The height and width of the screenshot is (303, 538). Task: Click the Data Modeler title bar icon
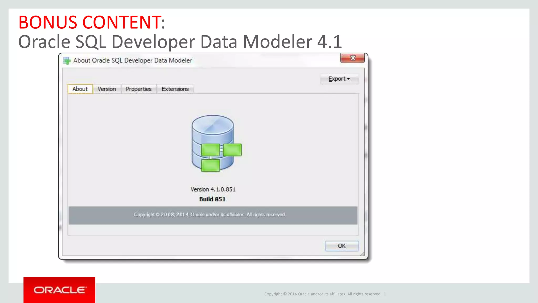pyautogui.click(x=67, y=60)
